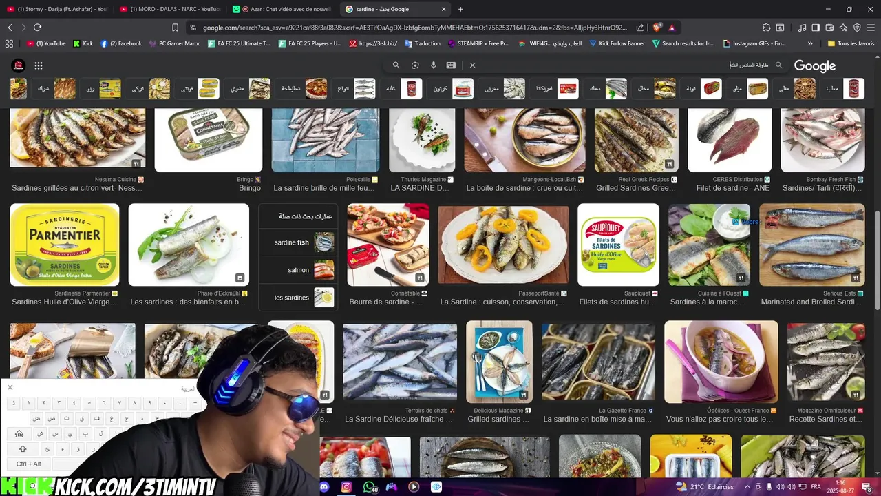Open PasseportSanté La Sardine image
This screenshot has width=881, height=496.
[x=503, y=245]
